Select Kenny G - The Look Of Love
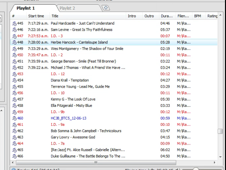 73,99
